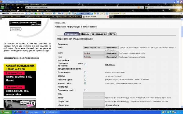Open the Вид menu

(13, 5)
